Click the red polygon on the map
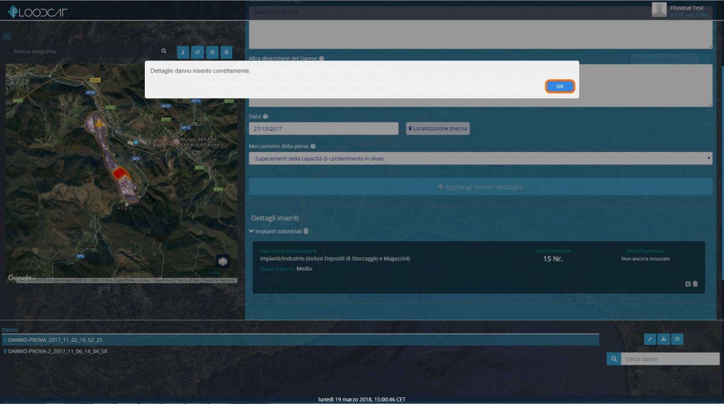Image resolution: width=724 pixels, height=404 pixels. 121,174
